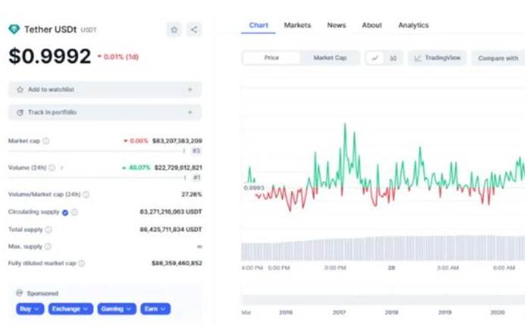525x329 pixels.
Task: Open the TradingView chart button
Action: pyautogui.click(x=437, y=58)
